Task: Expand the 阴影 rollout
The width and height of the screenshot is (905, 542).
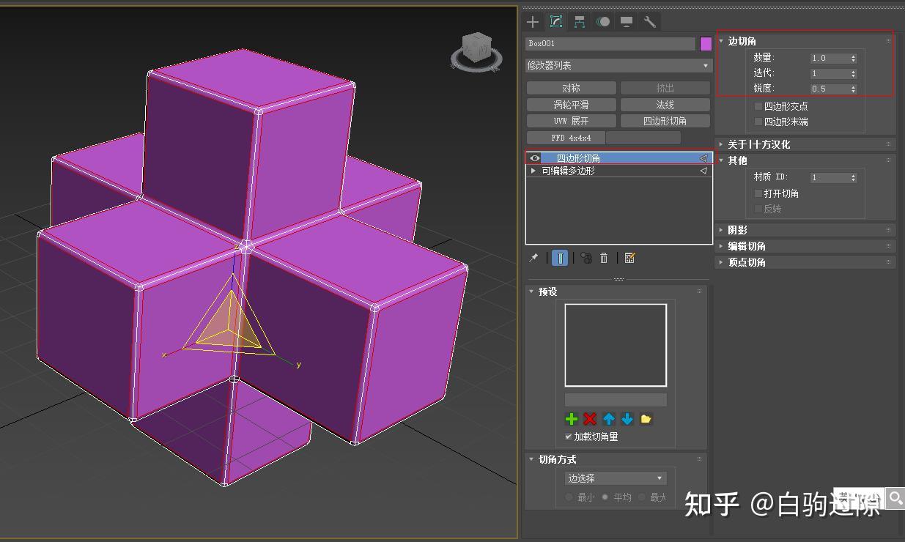Action: [736, 229]
